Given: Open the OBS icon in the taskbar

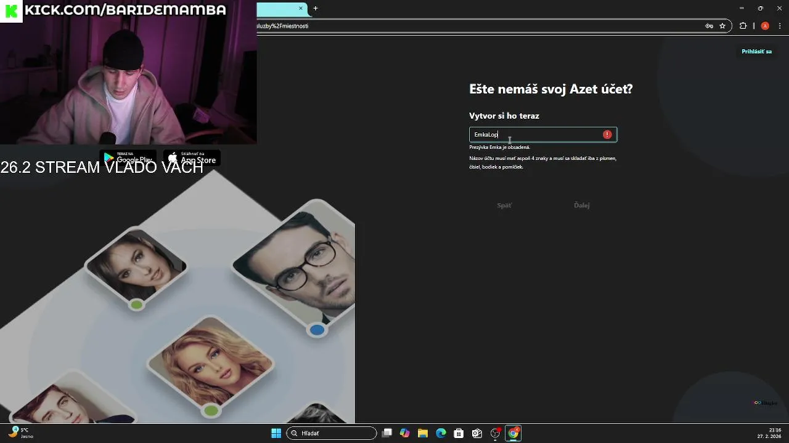Looking at the screenshot, I should click(x=495, y=433).
